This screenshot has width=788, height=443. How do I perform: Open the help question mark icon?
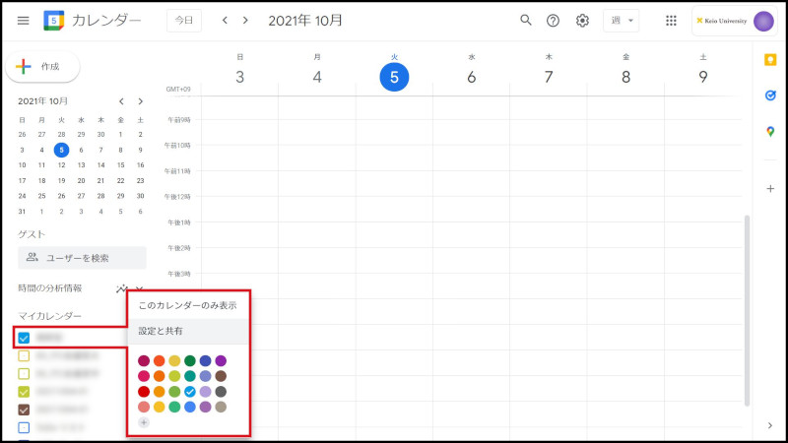(x=554, y=20)
